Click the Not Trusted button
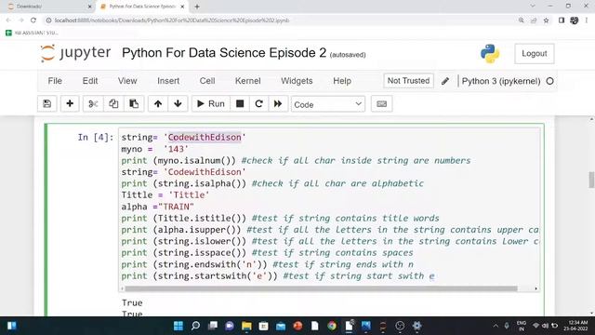This screenshot has width=595, height=335. 408,81
